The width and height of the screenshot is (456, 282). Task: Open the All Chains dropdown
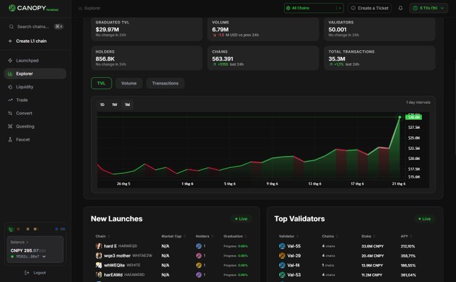314,8
